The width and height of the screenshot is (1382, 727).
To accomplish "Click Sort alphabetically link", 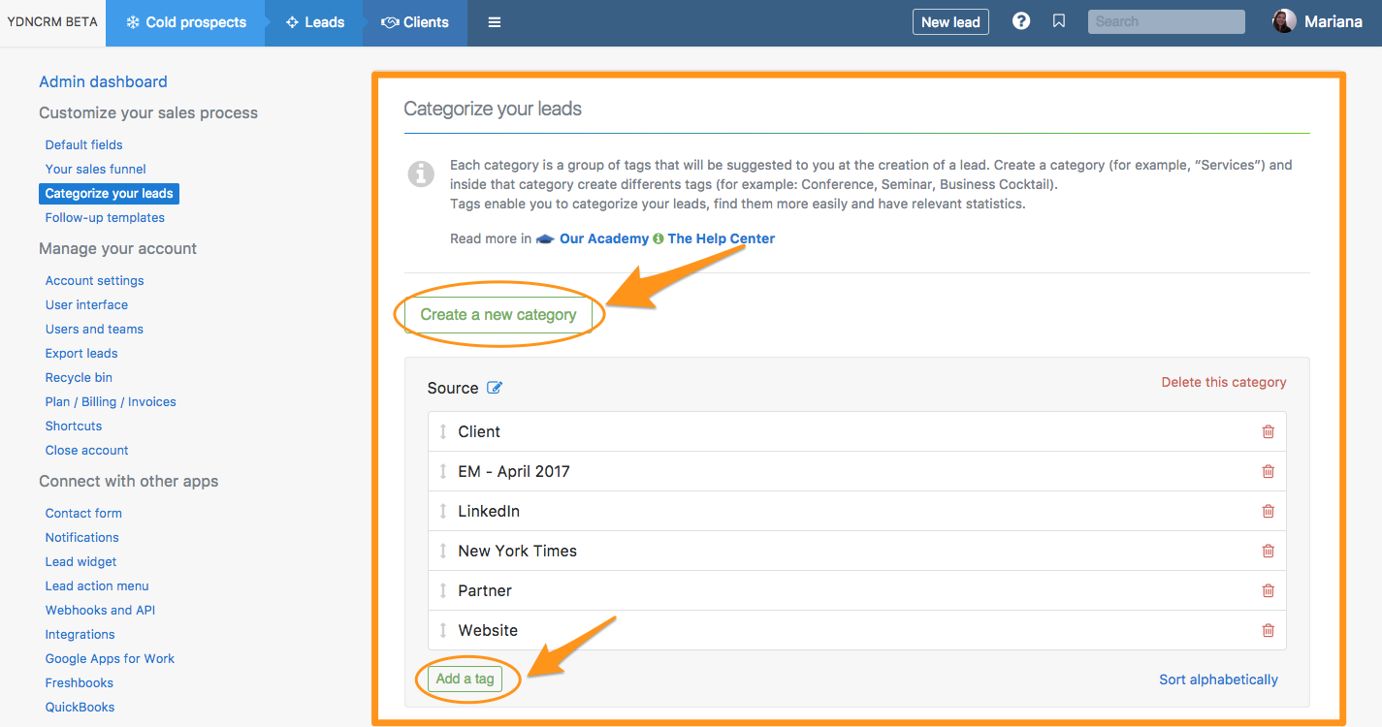I will (1218, 680).
